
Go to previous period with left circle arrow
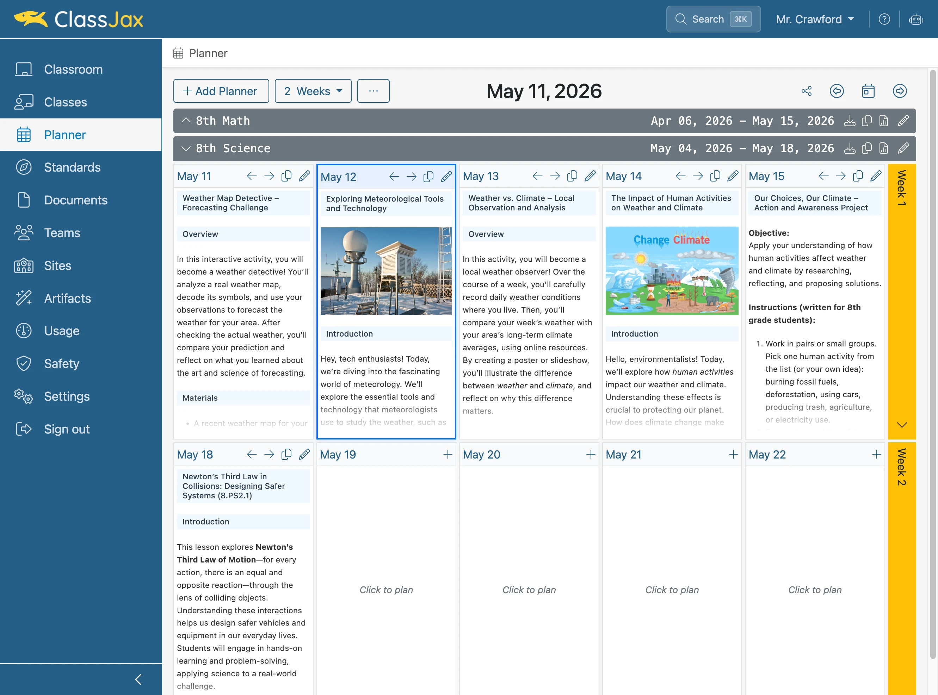click(837, 91)
